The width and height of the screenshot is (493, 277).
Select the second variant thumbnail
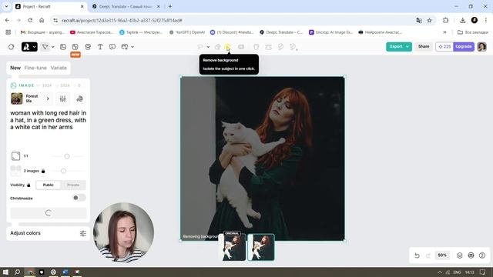tap(261, 247)
